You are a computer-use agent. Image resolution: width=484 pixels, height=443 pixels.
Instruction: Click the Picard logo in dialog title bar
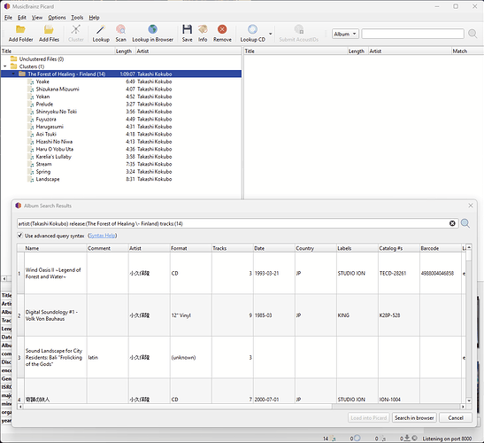(19, 206)
